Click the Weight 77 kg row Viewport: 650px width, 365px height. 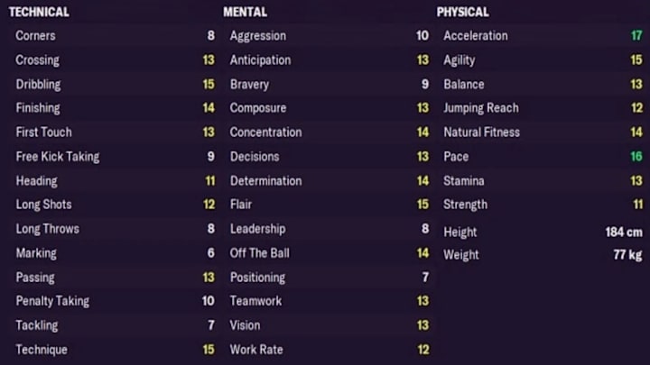pos(543,254)
